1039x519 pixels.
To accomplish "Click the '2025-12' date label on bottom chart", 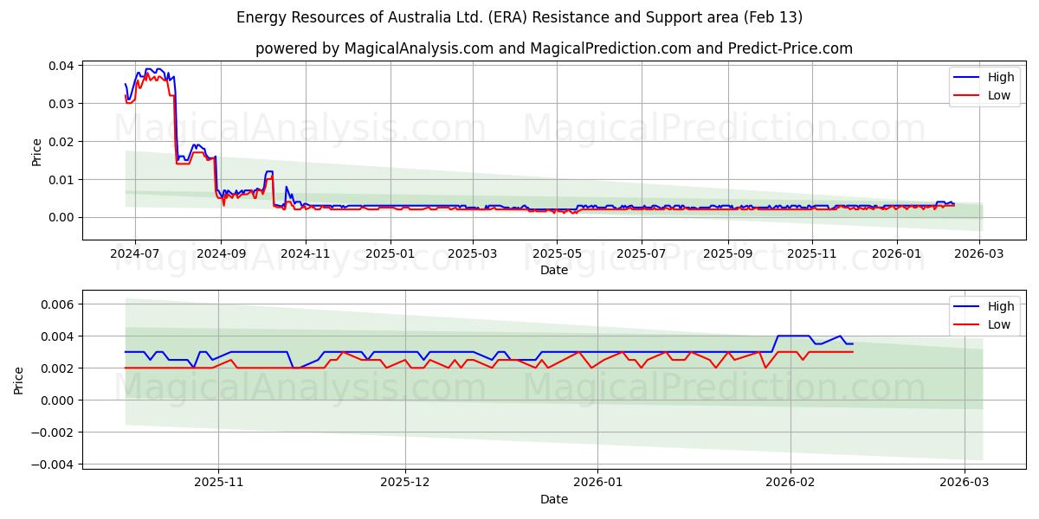I will [405, 484].
